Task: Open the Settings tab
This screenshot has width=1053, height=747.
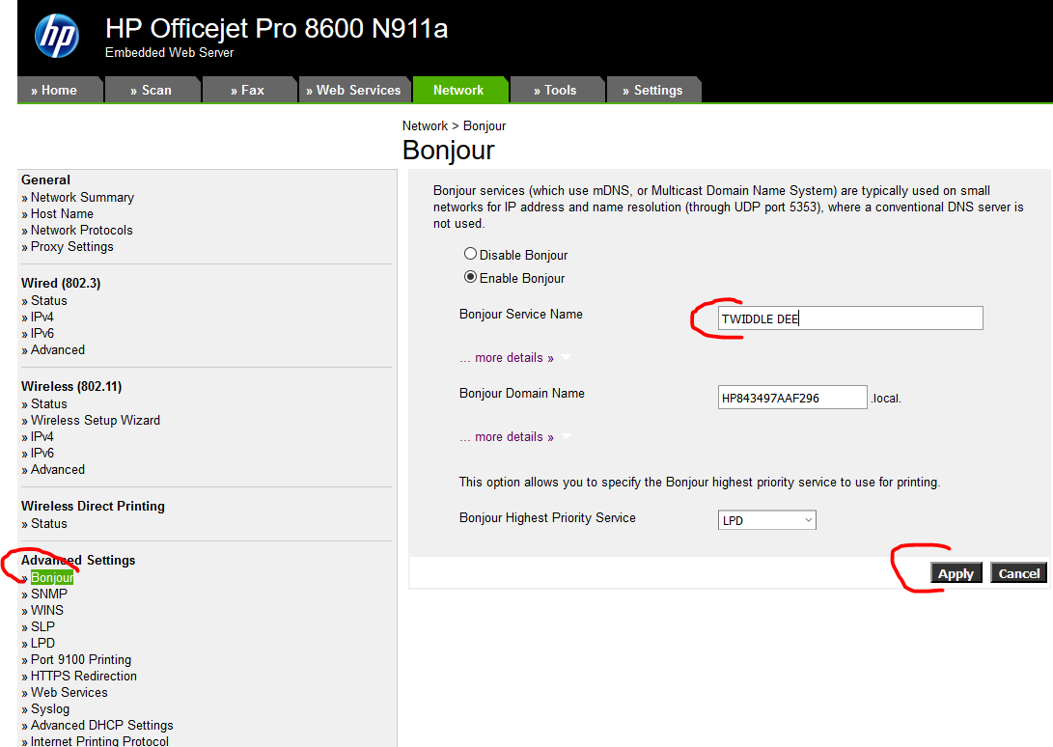Action: point(654,90)
